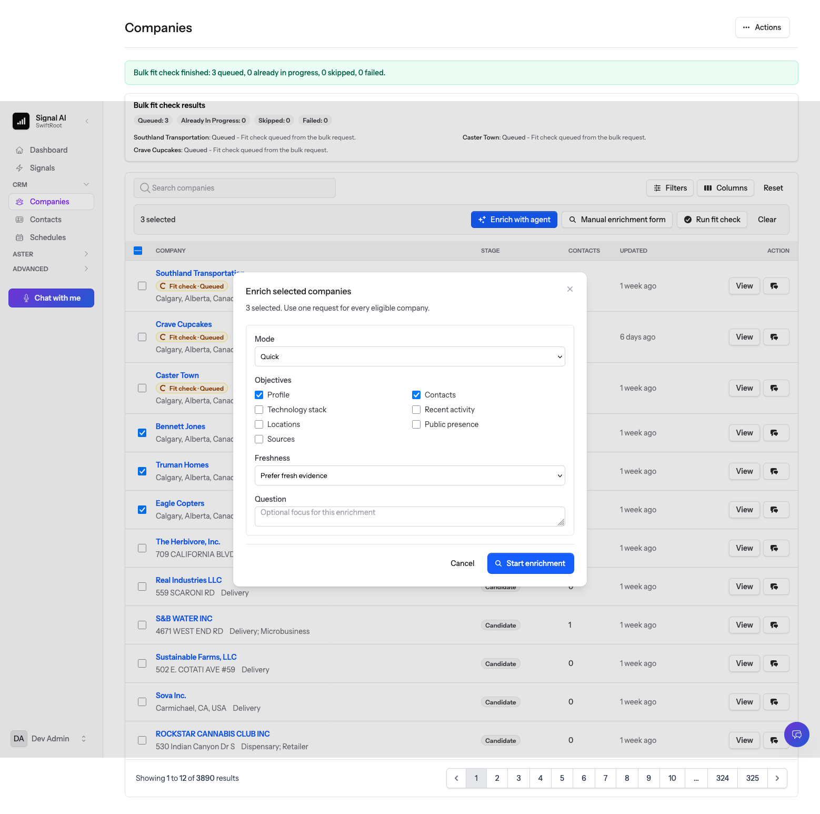Toggle the select-all header checkbox
820x814 pixels.
[x=138, y=251]
